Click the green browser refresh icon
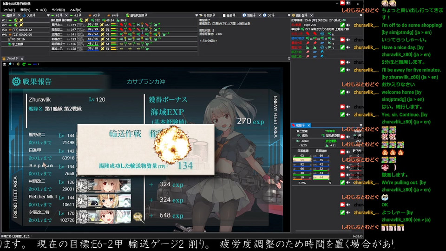The width and height of the screenshot is (446, 251). [x=24, y=64]
